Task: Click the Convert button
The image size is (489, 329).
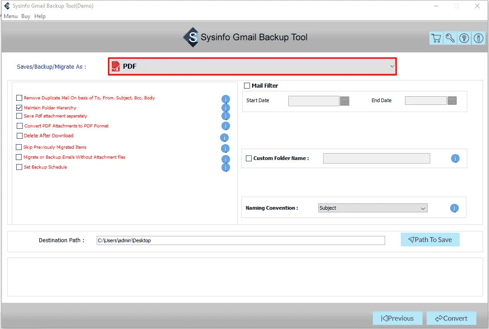Action: pyautogui.click(x=451, y=318)
